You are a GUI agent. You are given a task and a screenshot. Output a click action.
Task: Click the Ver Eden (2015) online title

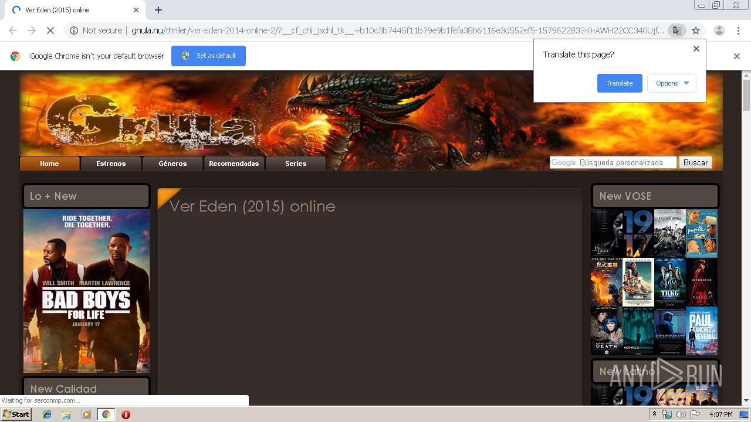point(252,206)
